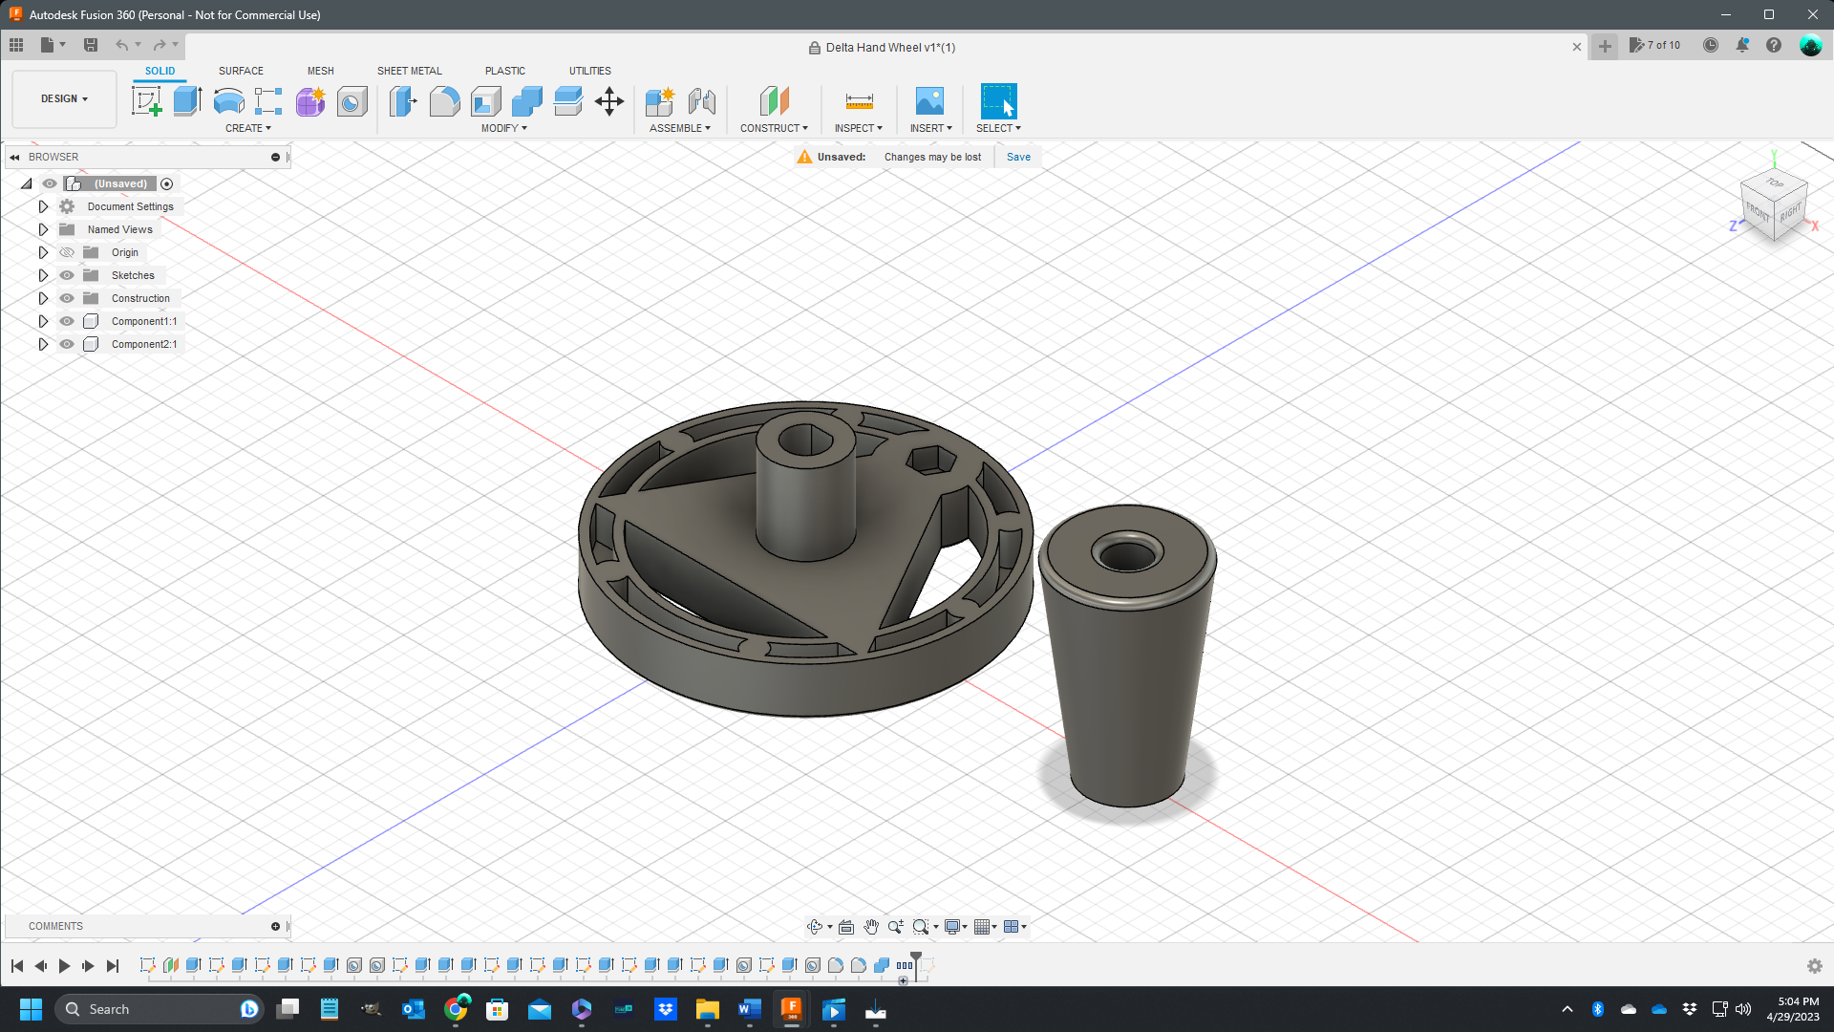Image resolution: width=1834 pixels, height=1032 pixels.
Task: Select the Press Pull tool
Action: [403, 101]
